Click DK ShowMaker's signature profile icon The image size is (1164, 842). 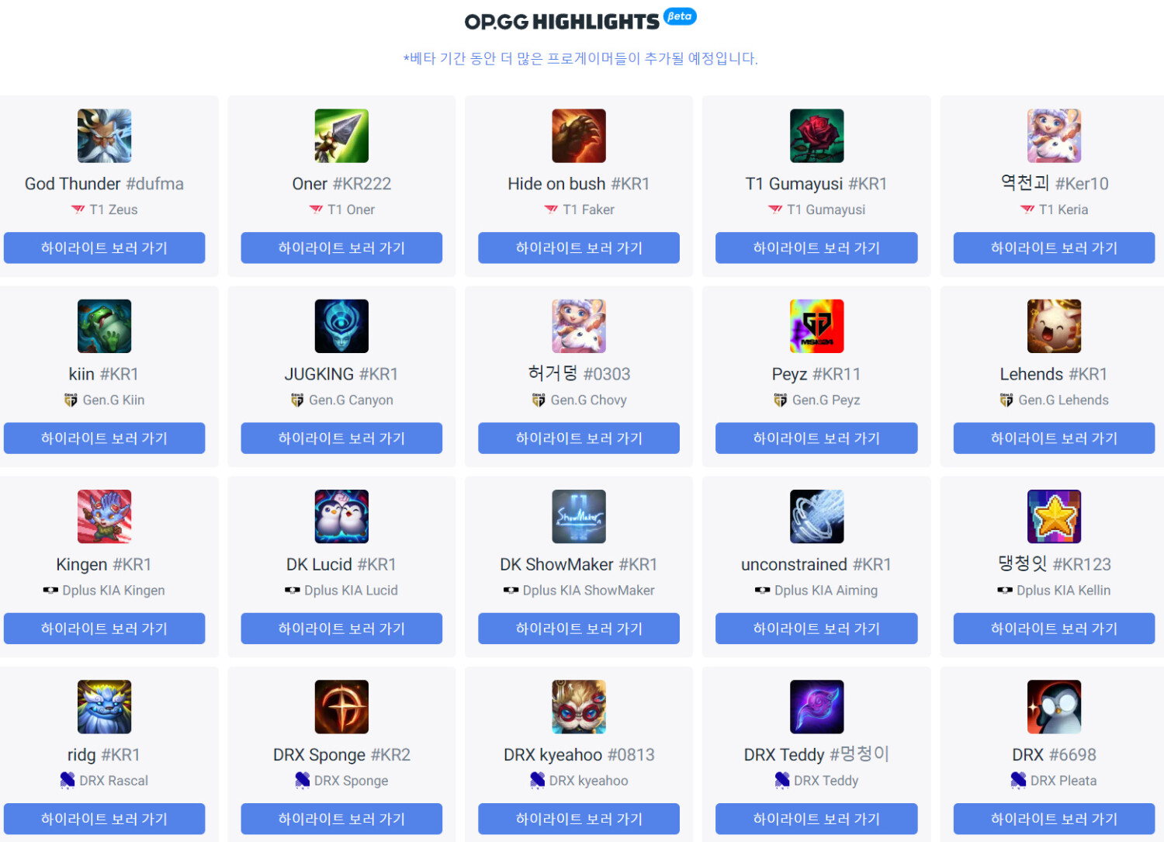[579, 516]
